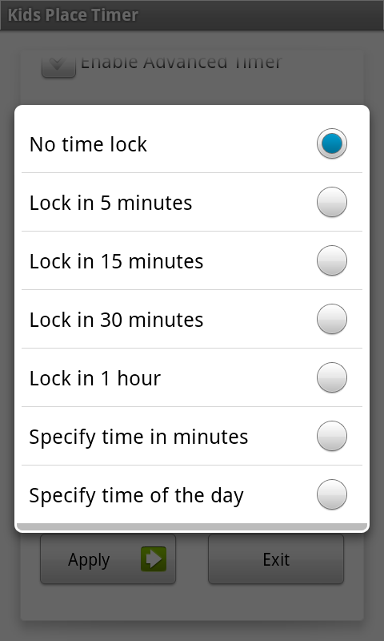Choose Specify time in minutes radio button
The height and width of the screenshot is (641, 384).
tap(332, 436)
